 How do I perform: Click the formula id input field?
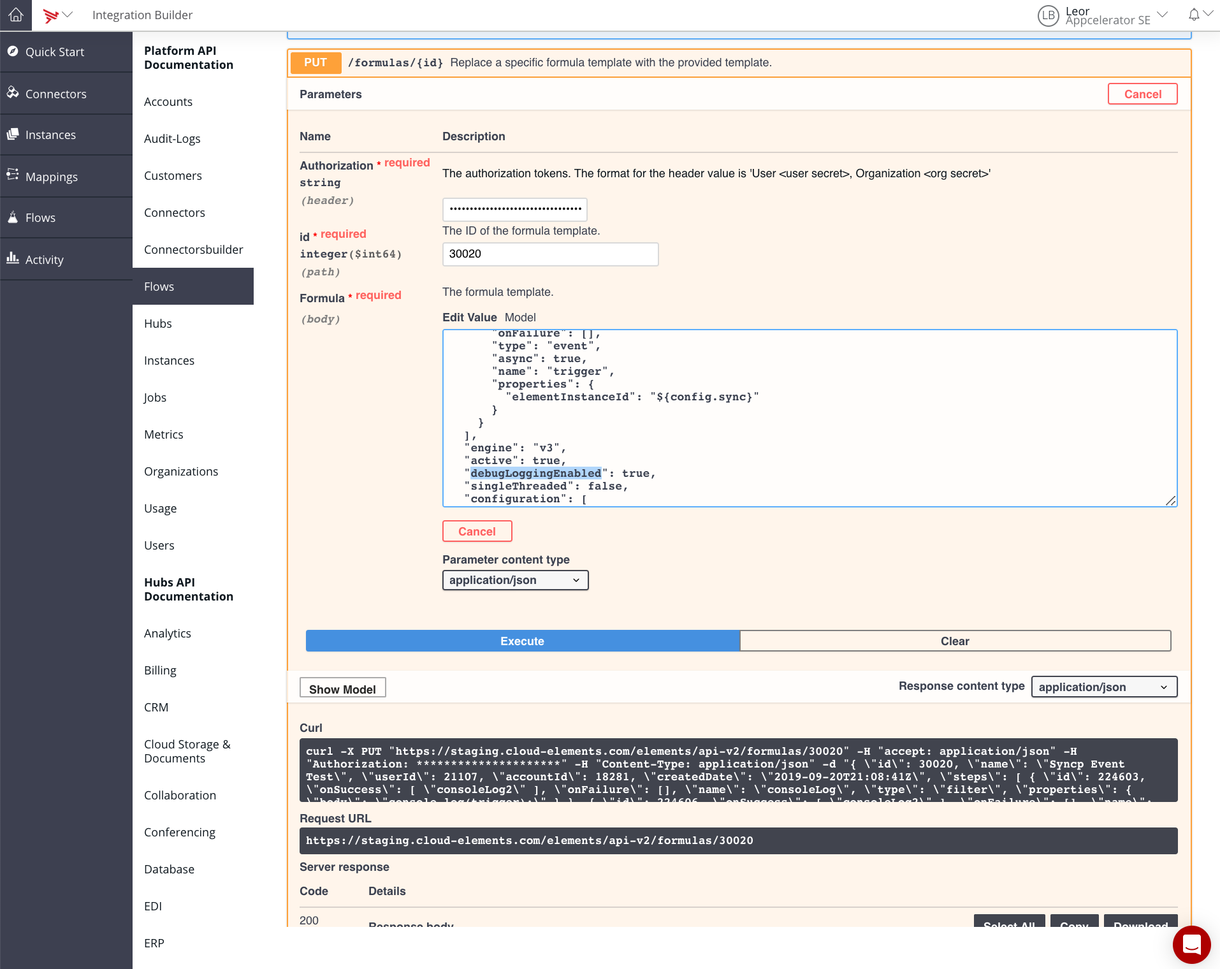coord(550,254)
